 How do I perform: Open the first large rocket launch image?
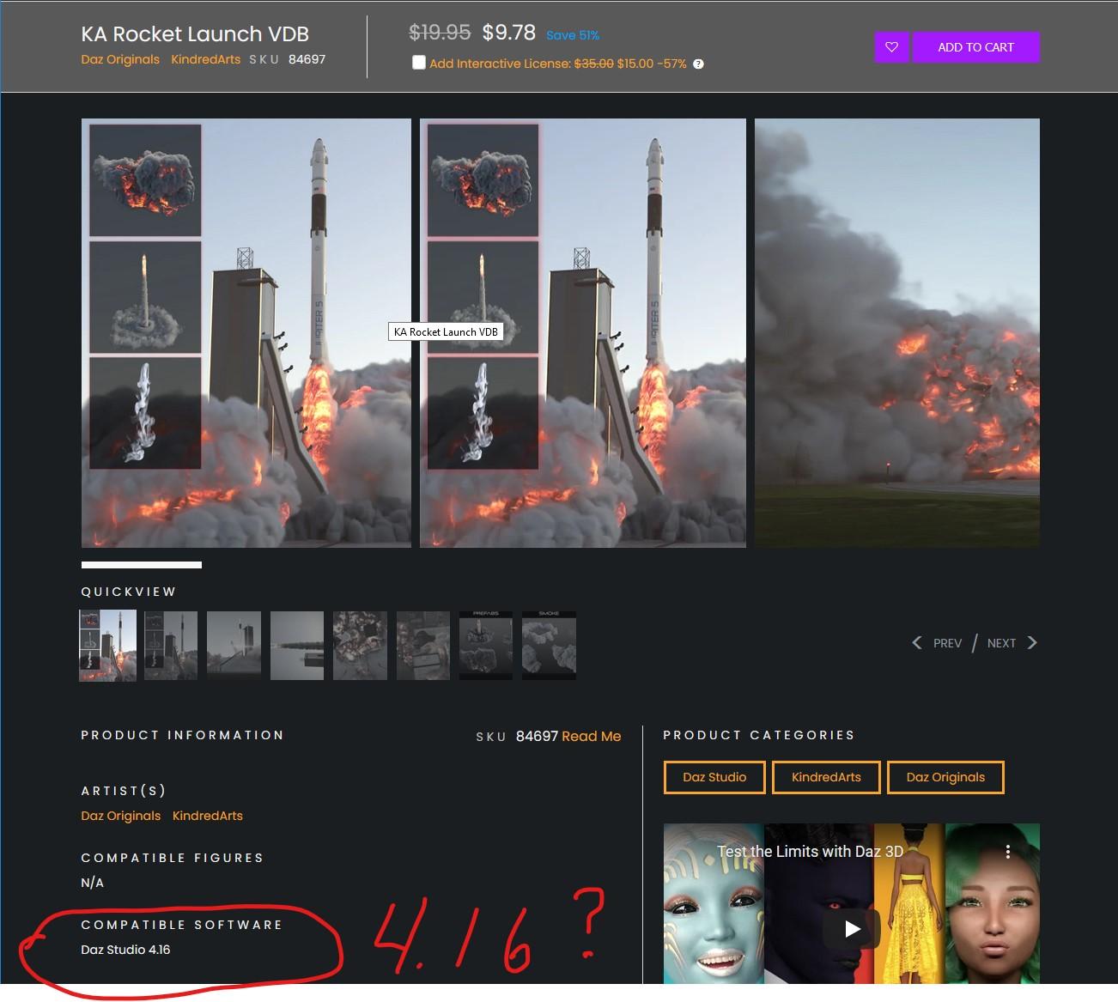[246, 333]
